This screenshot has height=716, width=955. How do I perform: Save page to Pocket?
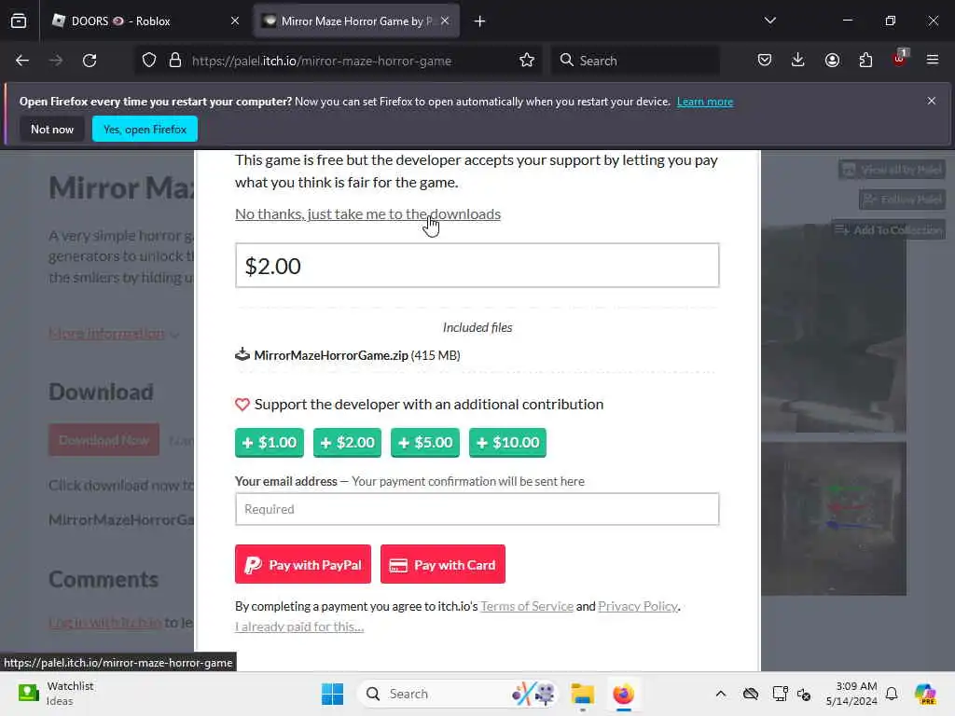pyautogui.click(x=765, y=61)
